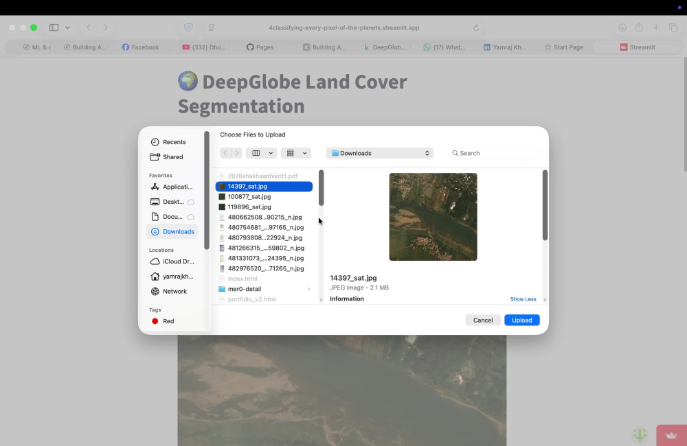
Task: Expand the mer0-detail folder chevron
Action: click(x=308, y=289)
